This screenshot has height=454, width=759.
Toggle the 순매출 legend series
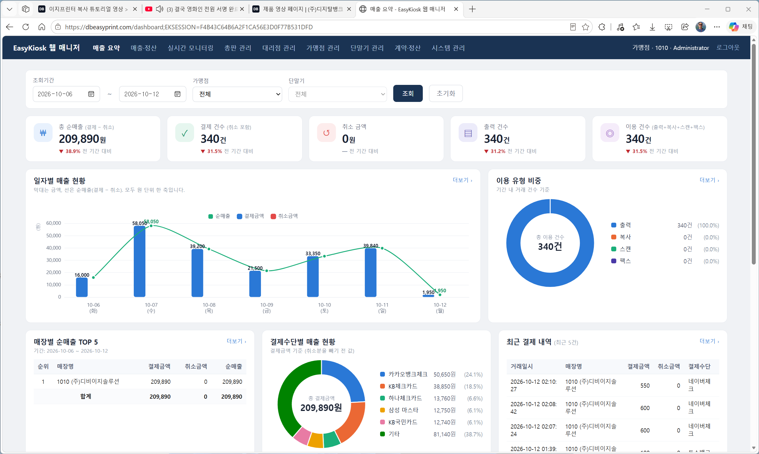219,216
